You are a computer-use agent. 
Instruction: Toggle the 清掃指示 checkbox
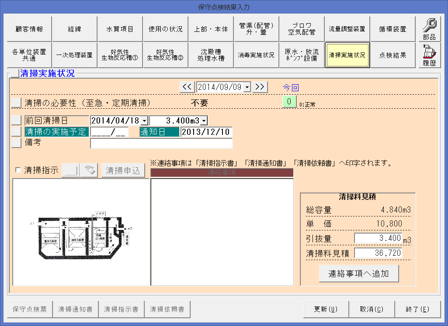pyautogui.click(x=18, y=171)
